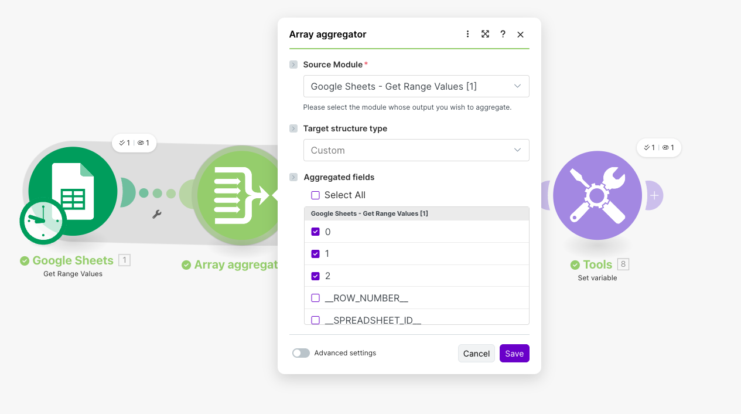Open the schedule clock on Google Sheets
The width and height of the screenshot is (741, 414).
[43, 221]
